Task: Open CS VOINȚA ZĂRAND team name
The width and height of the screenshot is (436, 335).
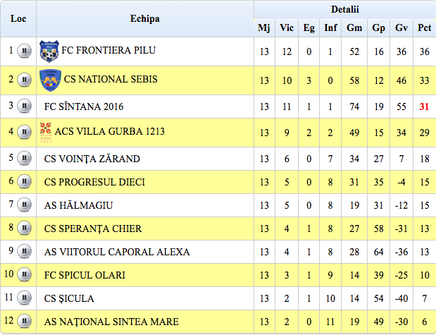Action: 92,159
